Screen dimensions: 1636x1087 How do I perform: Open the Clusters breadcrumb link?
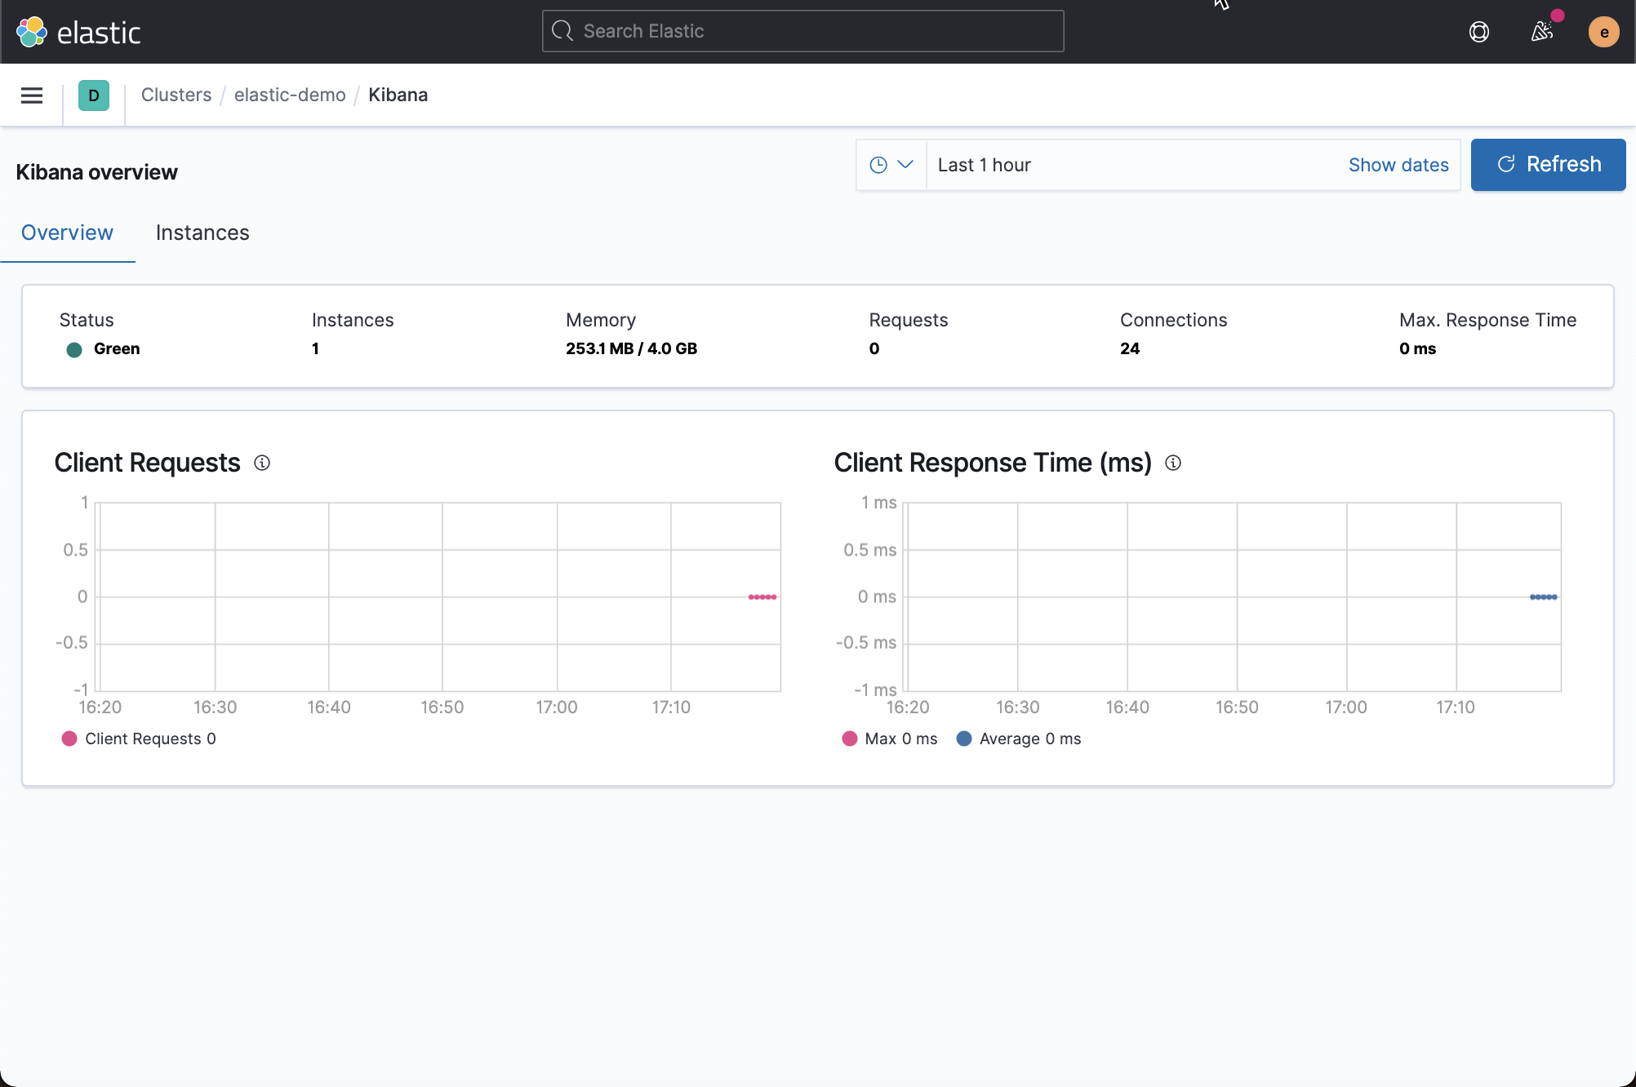(x=176, y=95)
